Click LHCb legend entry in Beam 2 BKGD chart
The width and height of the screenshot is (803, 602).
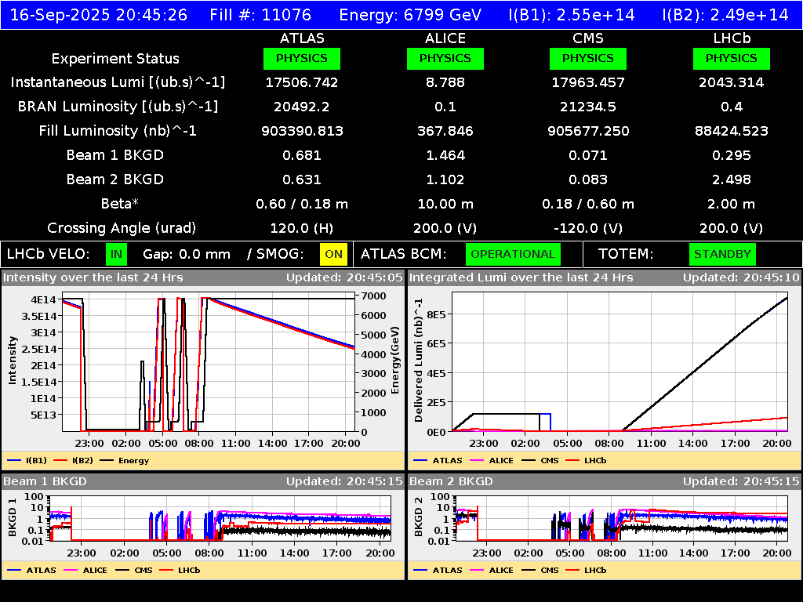pyautogui.click(x=586, y=570)
